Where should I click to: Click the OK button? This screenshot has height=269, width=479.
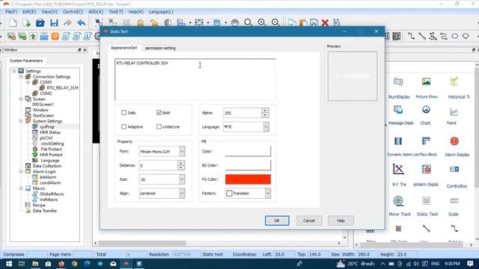(277, 220)
